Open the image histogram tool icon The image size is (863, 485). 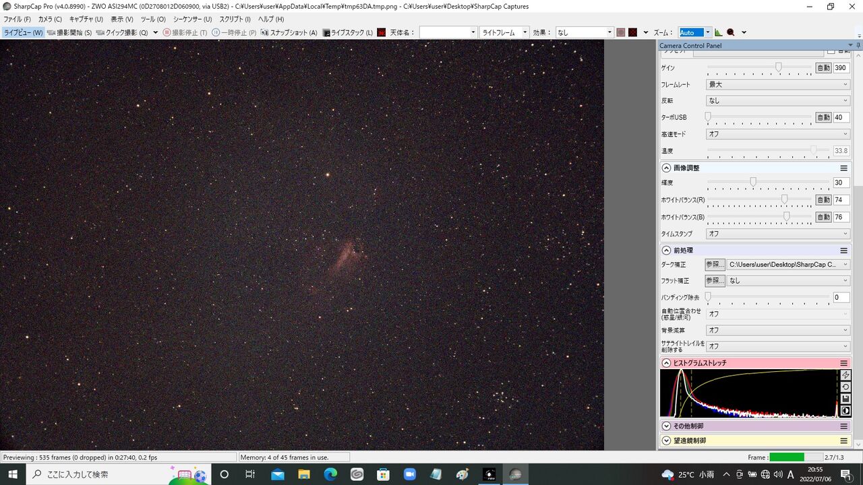pos(719,32)
